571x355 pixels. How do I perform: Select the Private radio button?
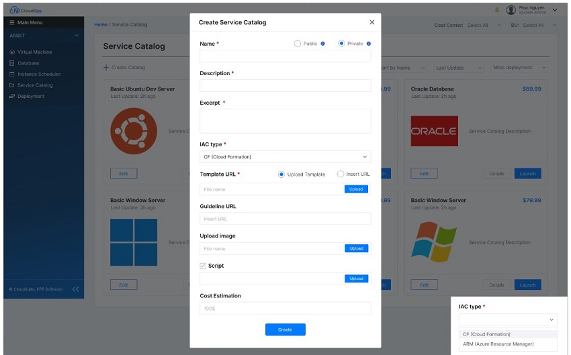click(x=341, y=44)
